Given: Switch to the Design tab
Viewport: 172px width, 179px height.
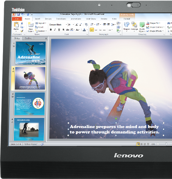Looking at the screenshot, I should click(x=48, y=19).
